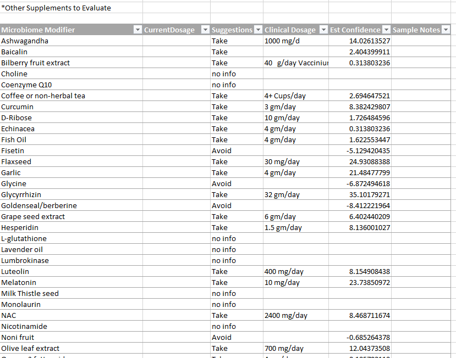Click the empty CurrentDosage cell for Curcumin
Screen dimensions: 456x358
coord(176,107)
